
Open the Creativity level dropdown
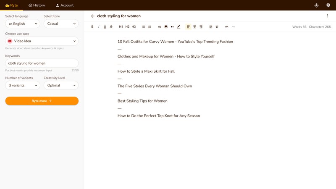click(x=61, y=85)
